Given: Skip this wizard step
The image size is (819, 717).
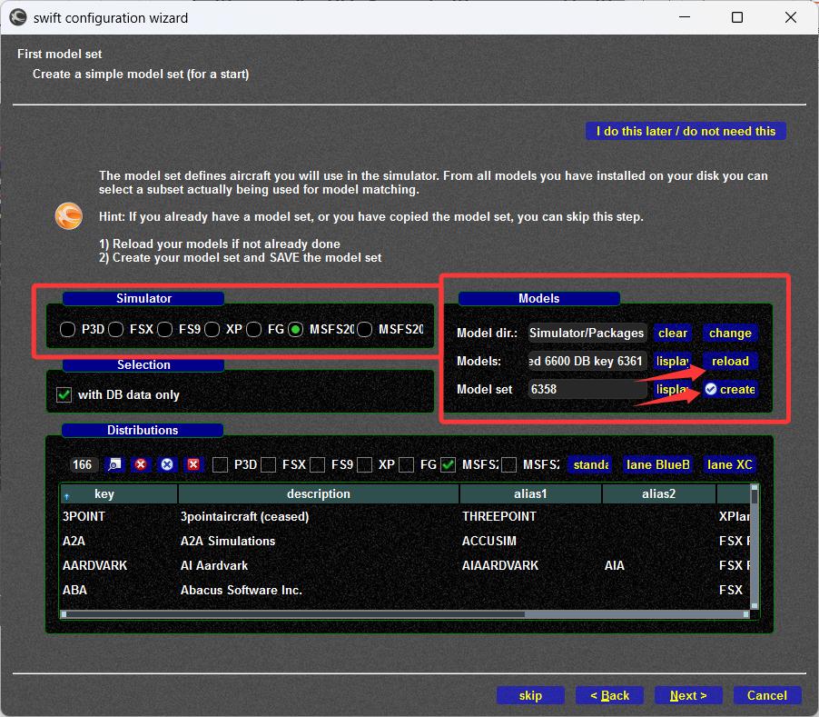Looking at the screenshot, I should (530, 695).
